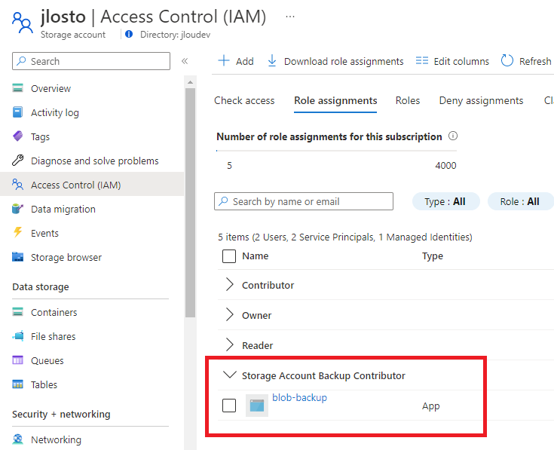Open Diagnose and solve problems

pos(94,161)
